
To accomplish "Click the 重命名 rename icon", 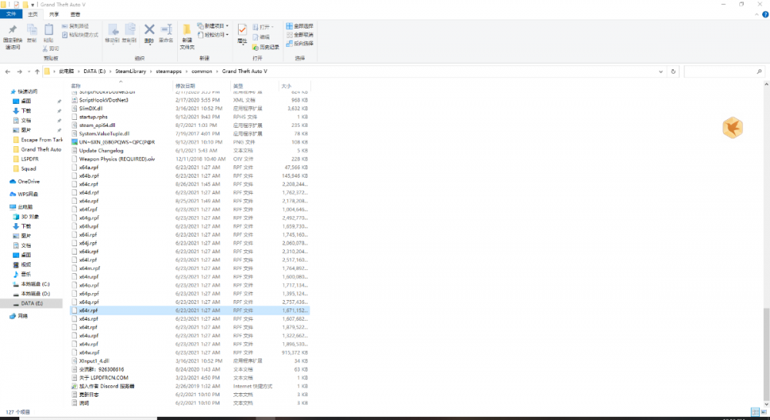I will pyautogui.click(x=166, y=30).
